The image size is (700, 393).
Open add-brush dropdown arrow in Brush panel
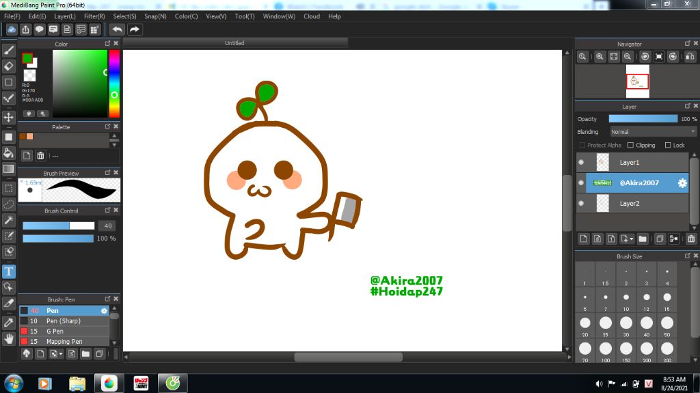61,354
